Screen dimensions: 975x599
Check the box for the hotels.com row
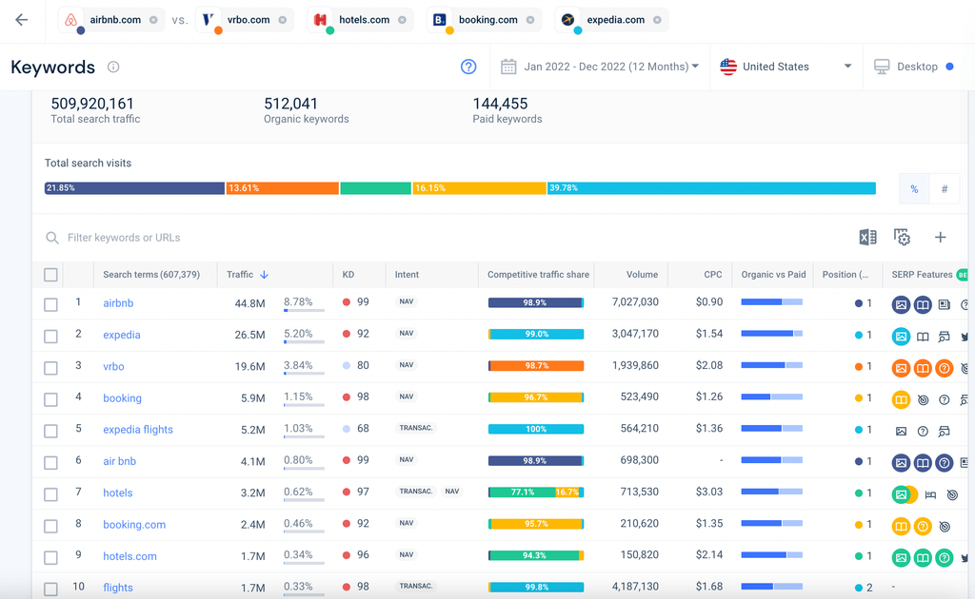tap(51, 557)
